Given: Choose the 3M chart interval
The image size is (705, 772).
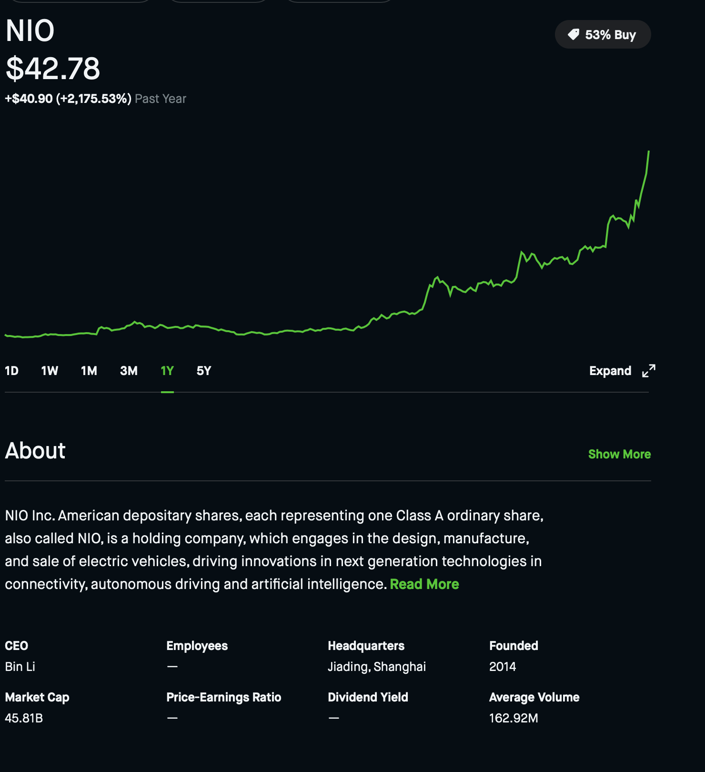Looking at the screenshot, I should (x=129, y=371).
